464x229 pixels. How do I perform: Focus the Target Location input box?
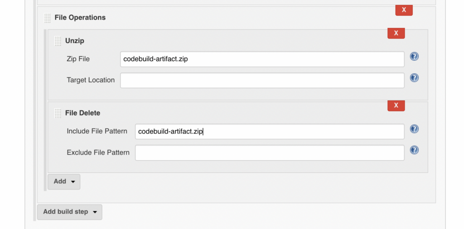click(x=262, y=80)
